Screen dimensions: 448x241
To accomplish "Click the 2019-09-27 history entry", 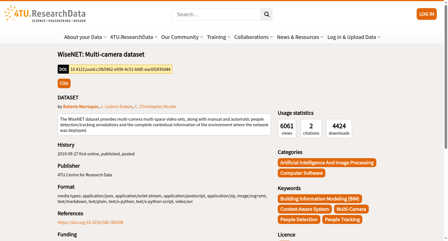I will point(96,154).
